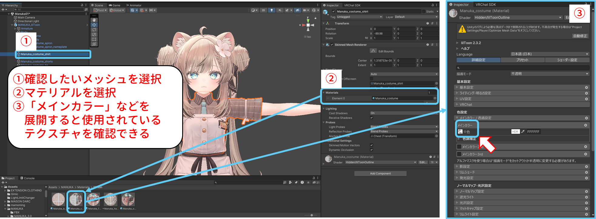Screen dimensions: 596x219
Task: Select Manuka_costume_shirt in the Hierarchy
Action: (36, 54)
